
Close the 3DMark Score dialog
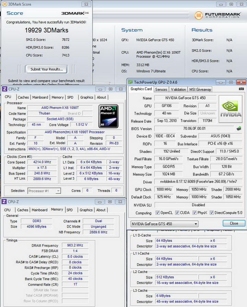(86, 4)
